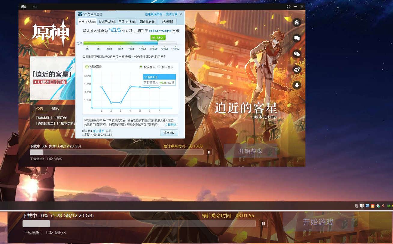Click the 360宽带测速器 logo icon
Image resolution: width=393 pixels, height=244 pixels.
click(80, 14)
